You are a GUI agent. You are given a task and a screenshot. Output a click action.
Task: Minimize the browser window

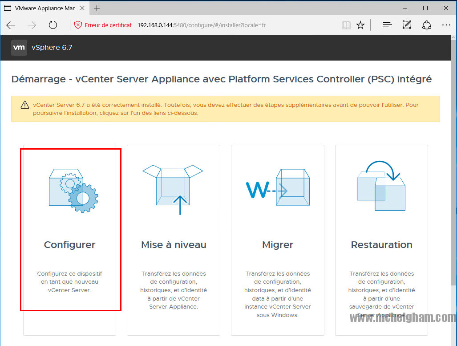[x=405, y=8]
